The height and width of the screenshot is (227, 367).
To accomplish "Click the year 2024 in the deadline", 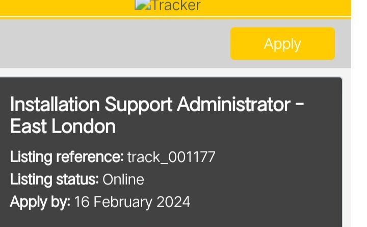I will point(173,202).
